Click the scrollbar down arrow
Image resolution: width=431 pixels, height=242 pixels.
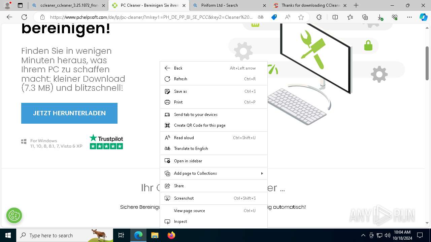coord(427,223)
